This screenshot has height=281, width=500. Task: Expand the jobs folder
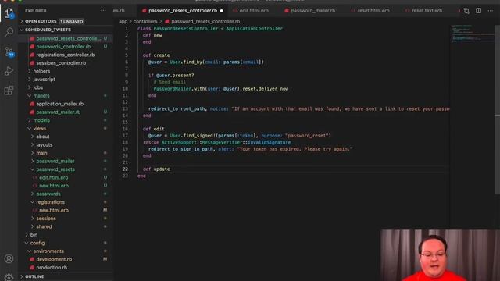tap(38, 87)
